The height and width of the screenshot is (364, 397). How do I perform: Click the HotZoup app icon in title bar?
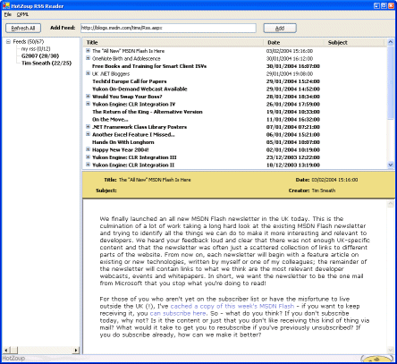tap(6, 5)
